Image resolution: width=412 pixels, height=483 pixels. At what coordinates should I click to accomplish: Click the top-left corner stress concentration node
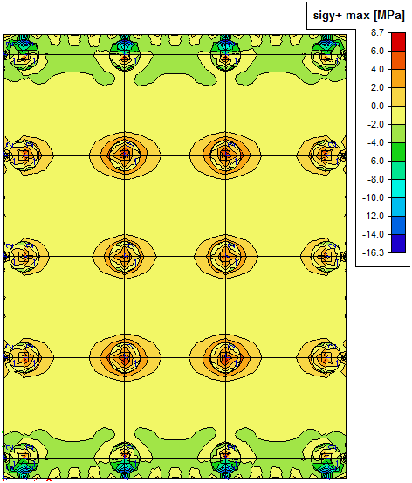[24, 55]
